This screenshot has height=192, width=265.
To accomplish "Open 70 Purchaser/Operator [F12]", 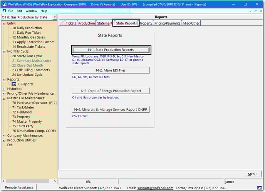I will click(34, 103).
